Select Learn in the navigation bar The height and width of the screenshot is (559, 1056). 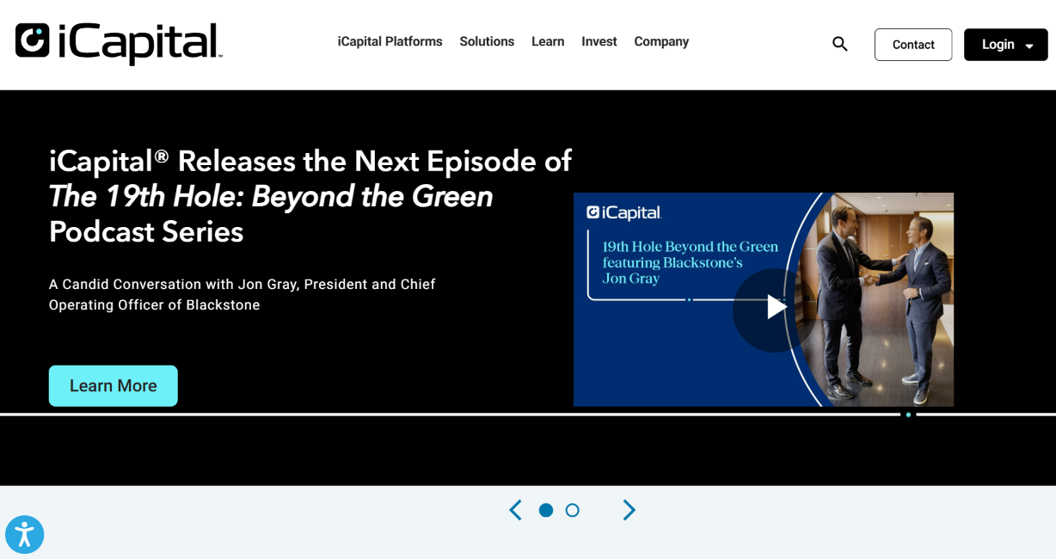(548, 41)
